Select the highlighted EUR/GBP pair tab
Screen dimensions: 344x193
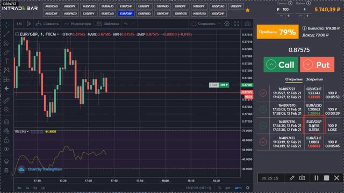click(x=126, y=13)
